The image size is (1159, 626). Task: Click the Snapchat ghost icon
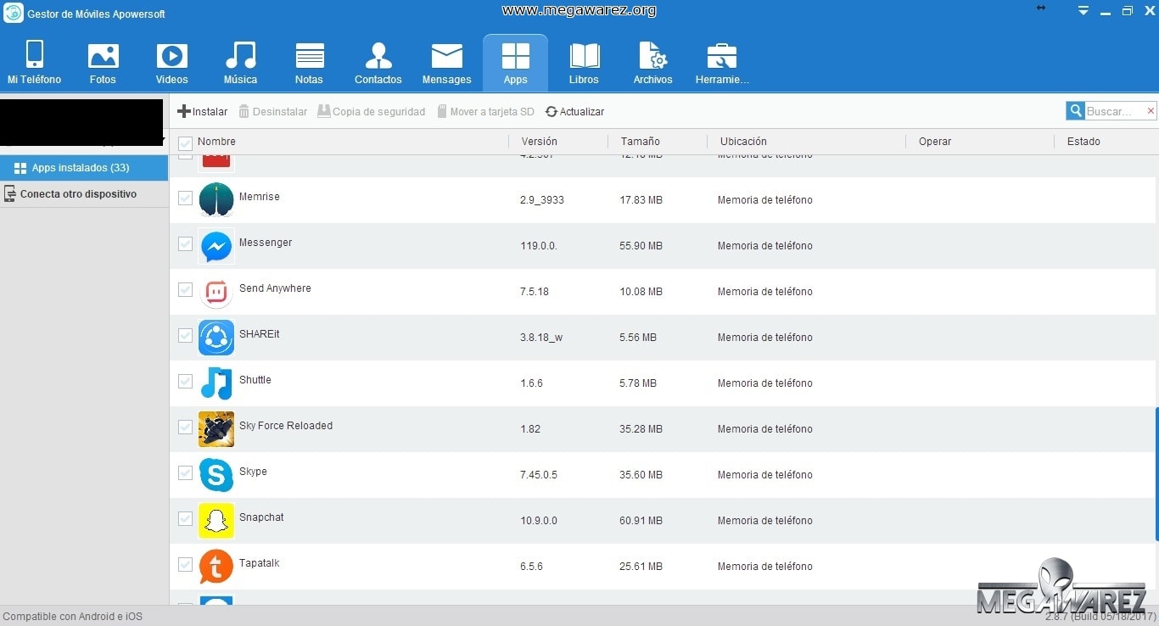pyautogui.click(x=216, y=521)
